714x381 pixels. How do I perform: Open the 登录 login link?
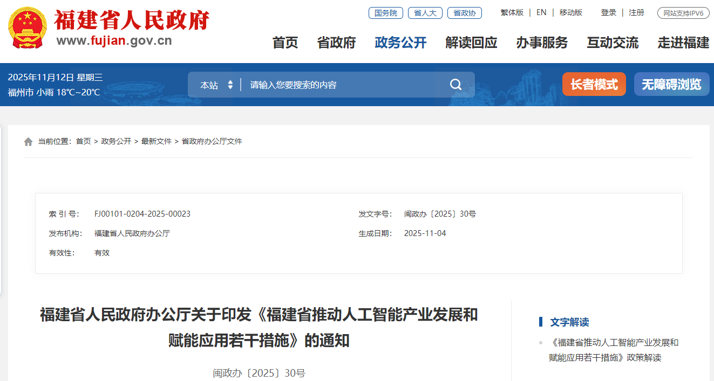coord(608,12)
